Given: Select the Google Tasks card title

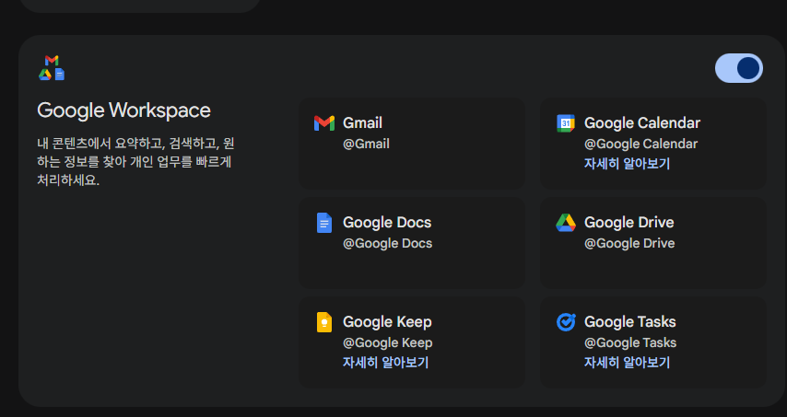Looking at the screenshot, I should click(x=630, y=322).
